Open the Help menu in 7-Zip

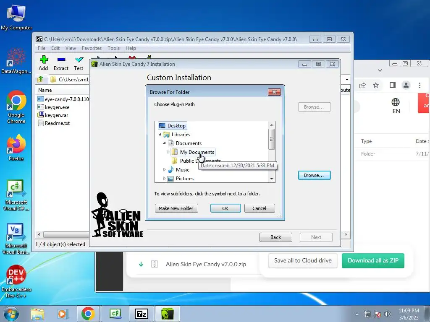click(x=131, y=48)
